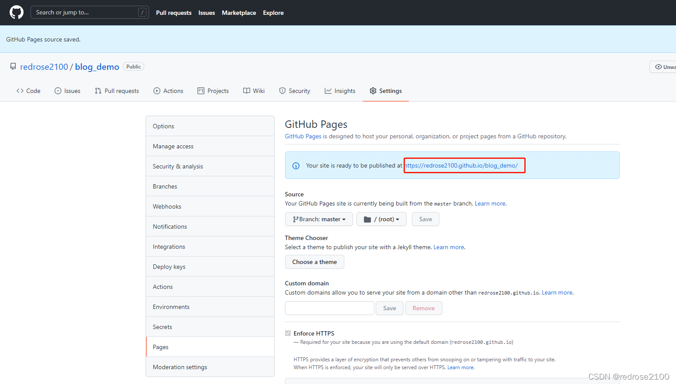
Task: Switch to the Projects tab
Action: click(213, 91)
